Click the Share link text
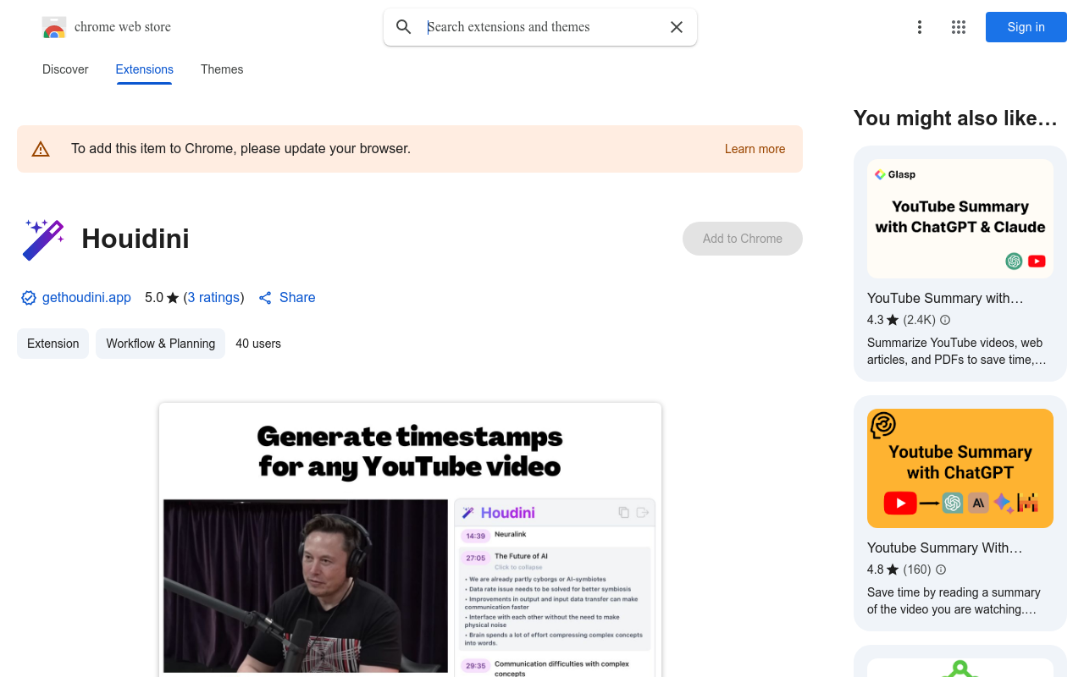Viewport: 1084px width, 677px height. 297,298
